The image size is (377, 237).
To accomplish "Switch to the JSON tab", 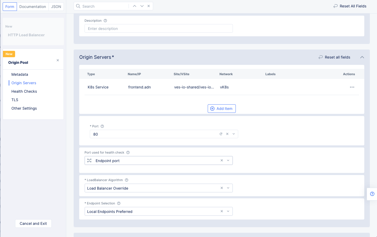I will (x=56, y=6).
